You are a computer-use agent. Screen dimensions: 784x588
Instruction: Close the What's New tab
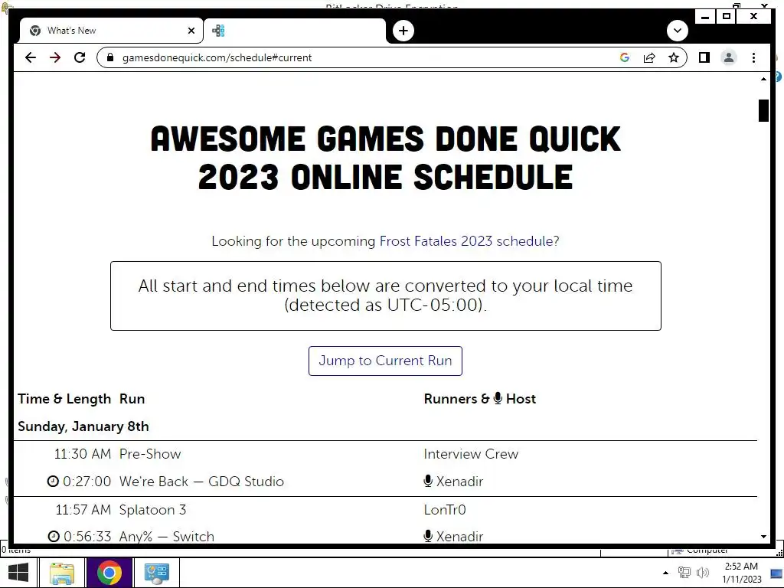(x=191, y=31)
